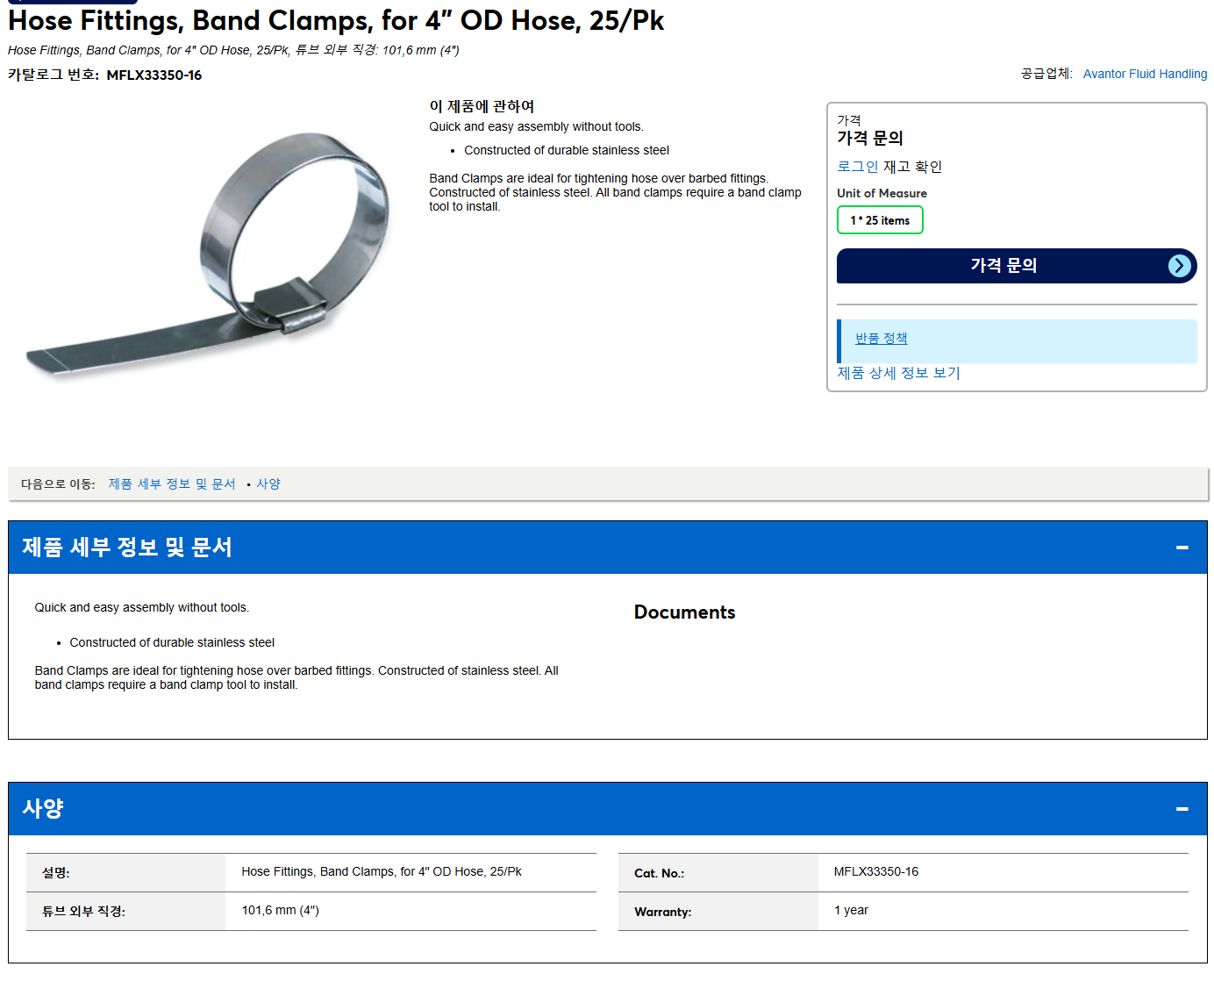Click catalog number MFLX33350-16 at top

click(x=154, y=75)
